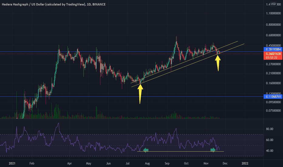This screenshot has height=167, width=283.
Task: Select the yellow arrow drawing under the November candles
Action: click(x=218, y=63)
